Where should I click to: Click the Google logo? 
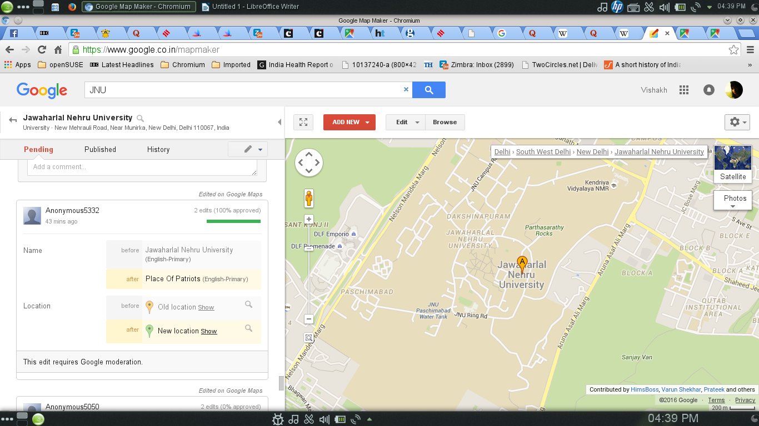click(x=42, y=90)
